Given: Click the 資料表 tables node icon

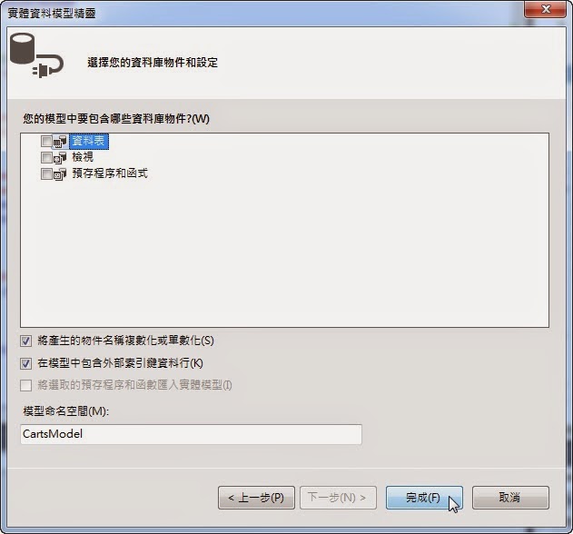Looking at the screenshot, I should [x=60, y=142].
